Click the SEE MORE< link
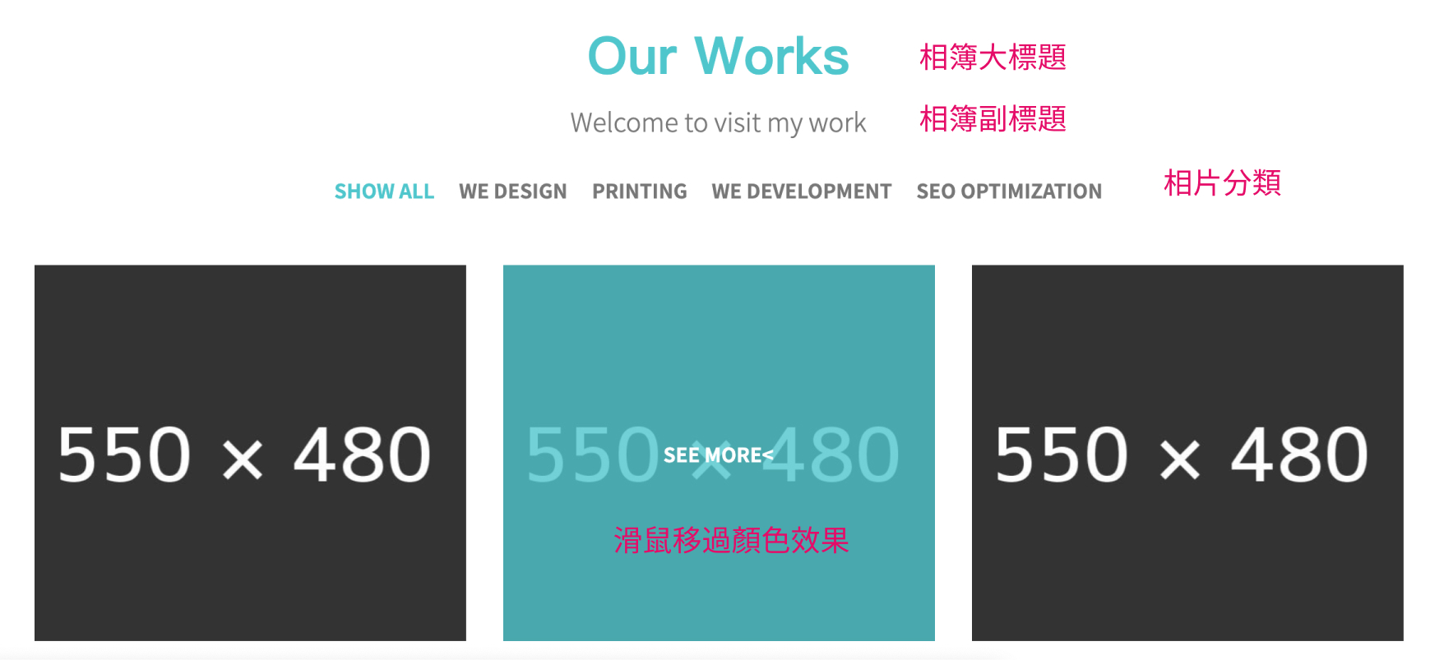The image size is (1430, 660). point(718,455)
